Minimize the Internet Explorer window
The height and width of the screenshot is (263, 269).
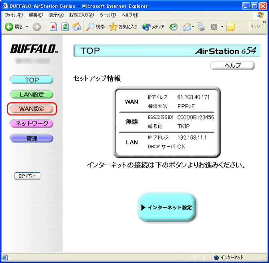(246, 6)
